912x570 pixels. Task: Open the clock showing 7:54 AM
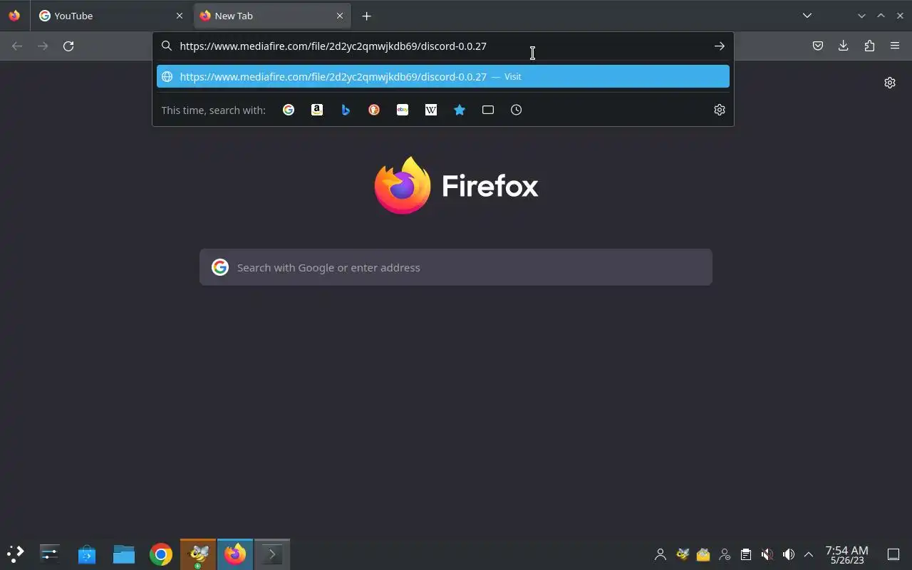pos(846,554)
